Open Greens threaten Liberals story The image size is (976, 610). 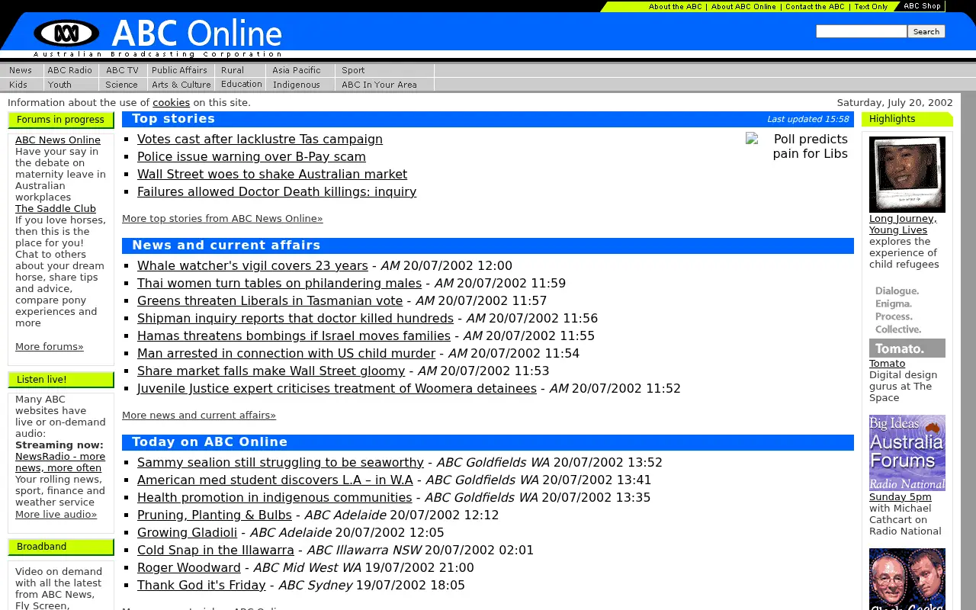click(270, 300)
